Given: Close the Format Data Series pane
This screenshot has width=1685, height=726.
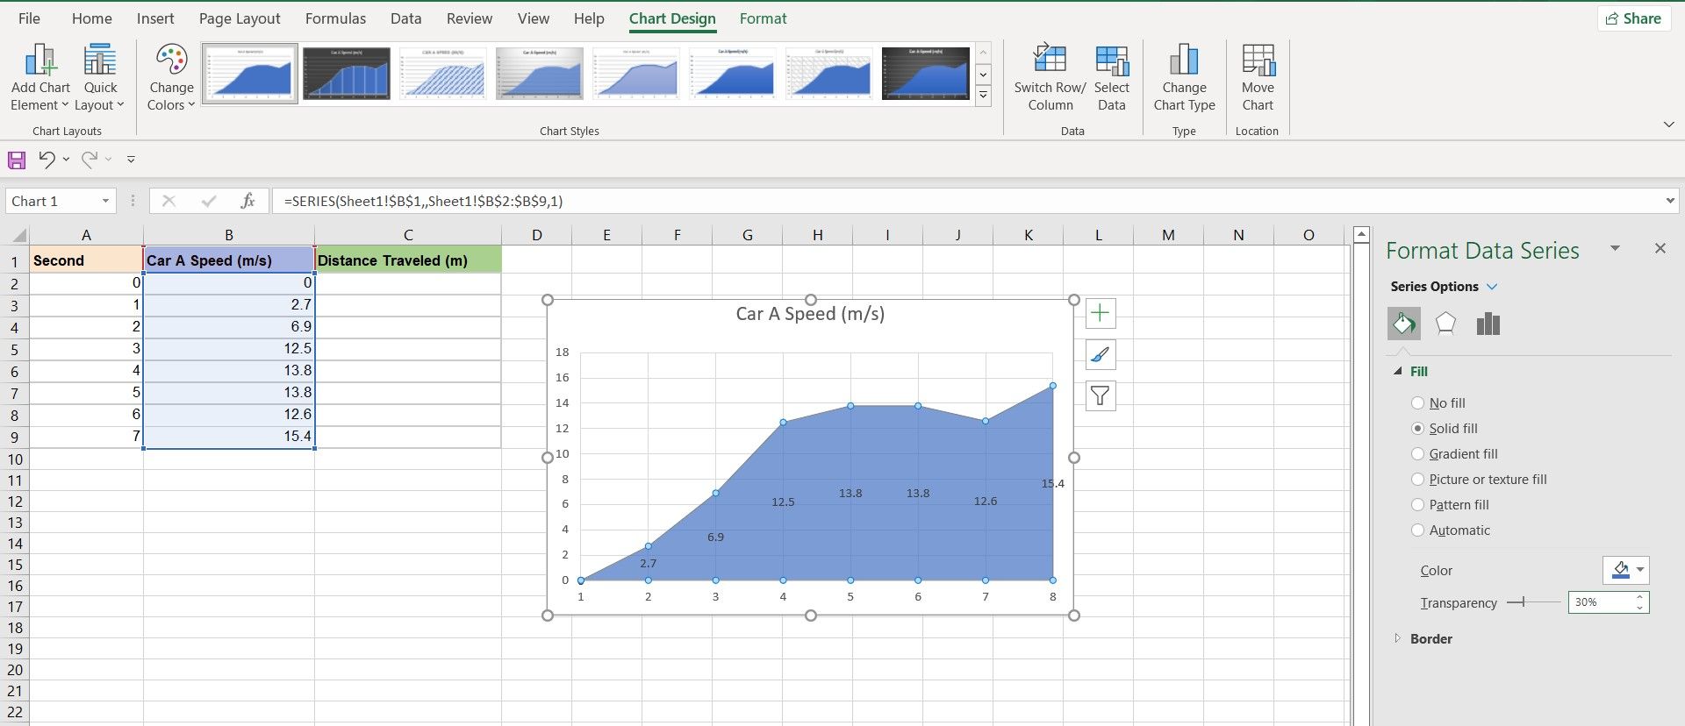Looking at the screenshot, I should [x=1660, y=249].
